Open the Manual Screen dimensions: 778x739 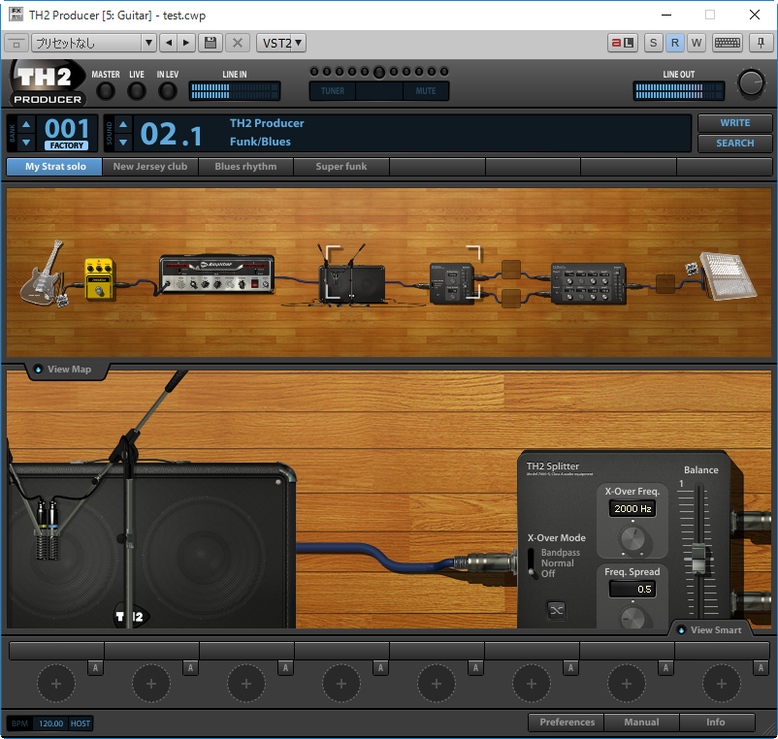pyautogui.click(x=641, y=723)
